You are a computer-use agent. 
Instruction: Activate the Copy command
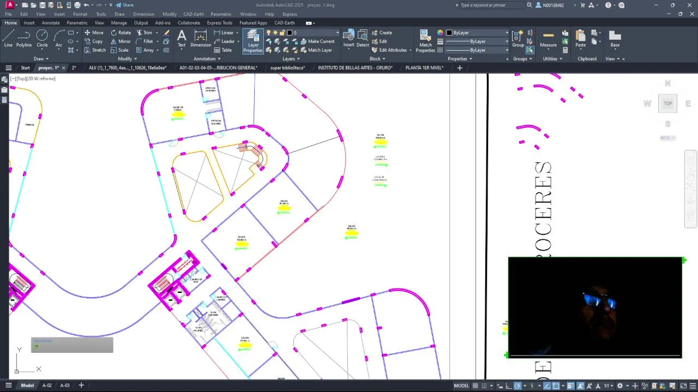tap(93, 41)
